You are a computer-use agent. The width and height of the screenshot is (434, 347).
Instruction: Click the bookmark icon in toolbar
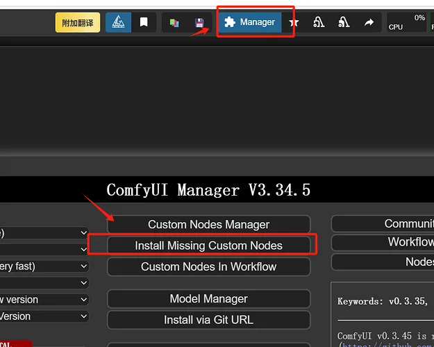pyautogui.click(x=144, y=22)
